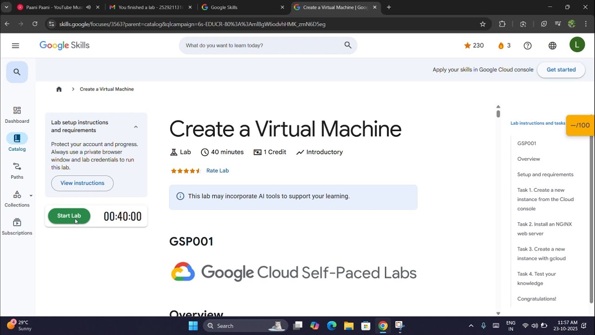Jump to GSP001 in lab outline
Screen dimensions: 595x335
[x=527, y=143]
